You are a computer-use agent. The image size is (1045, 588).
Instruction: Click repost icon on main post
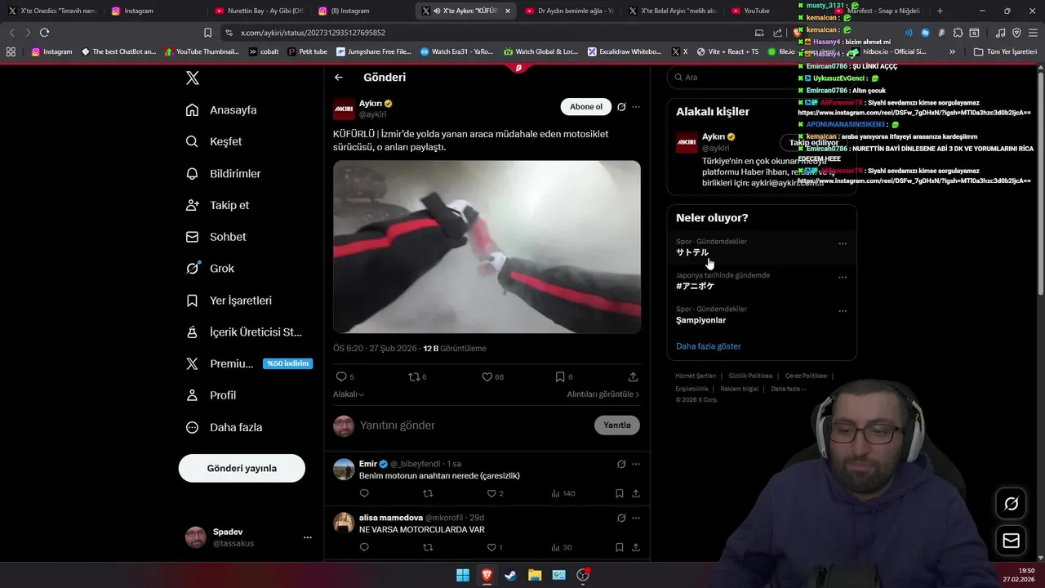click(x=417, y=376)
